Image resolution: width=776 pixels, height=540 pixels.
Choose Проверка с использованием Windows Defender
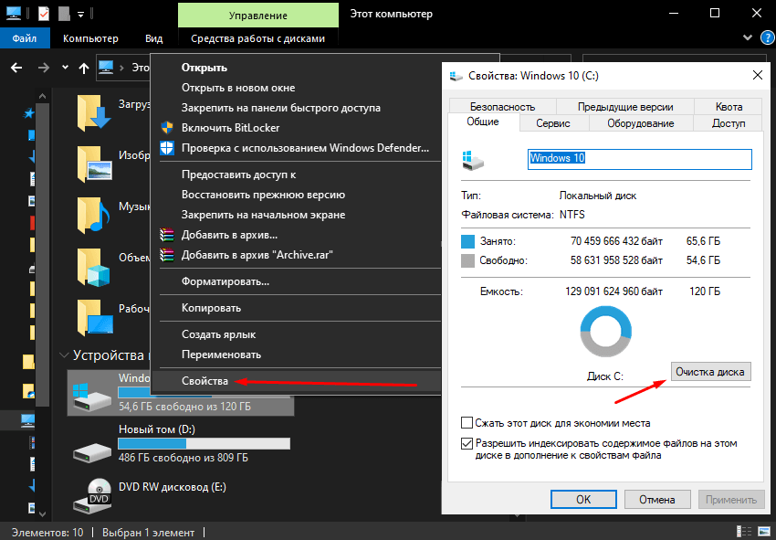point(305,148)
